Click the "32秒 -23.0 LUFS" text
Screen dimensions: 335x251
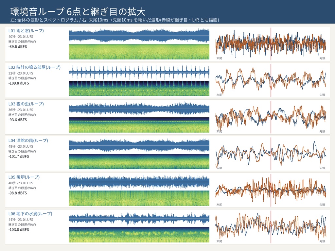point(21,73)
